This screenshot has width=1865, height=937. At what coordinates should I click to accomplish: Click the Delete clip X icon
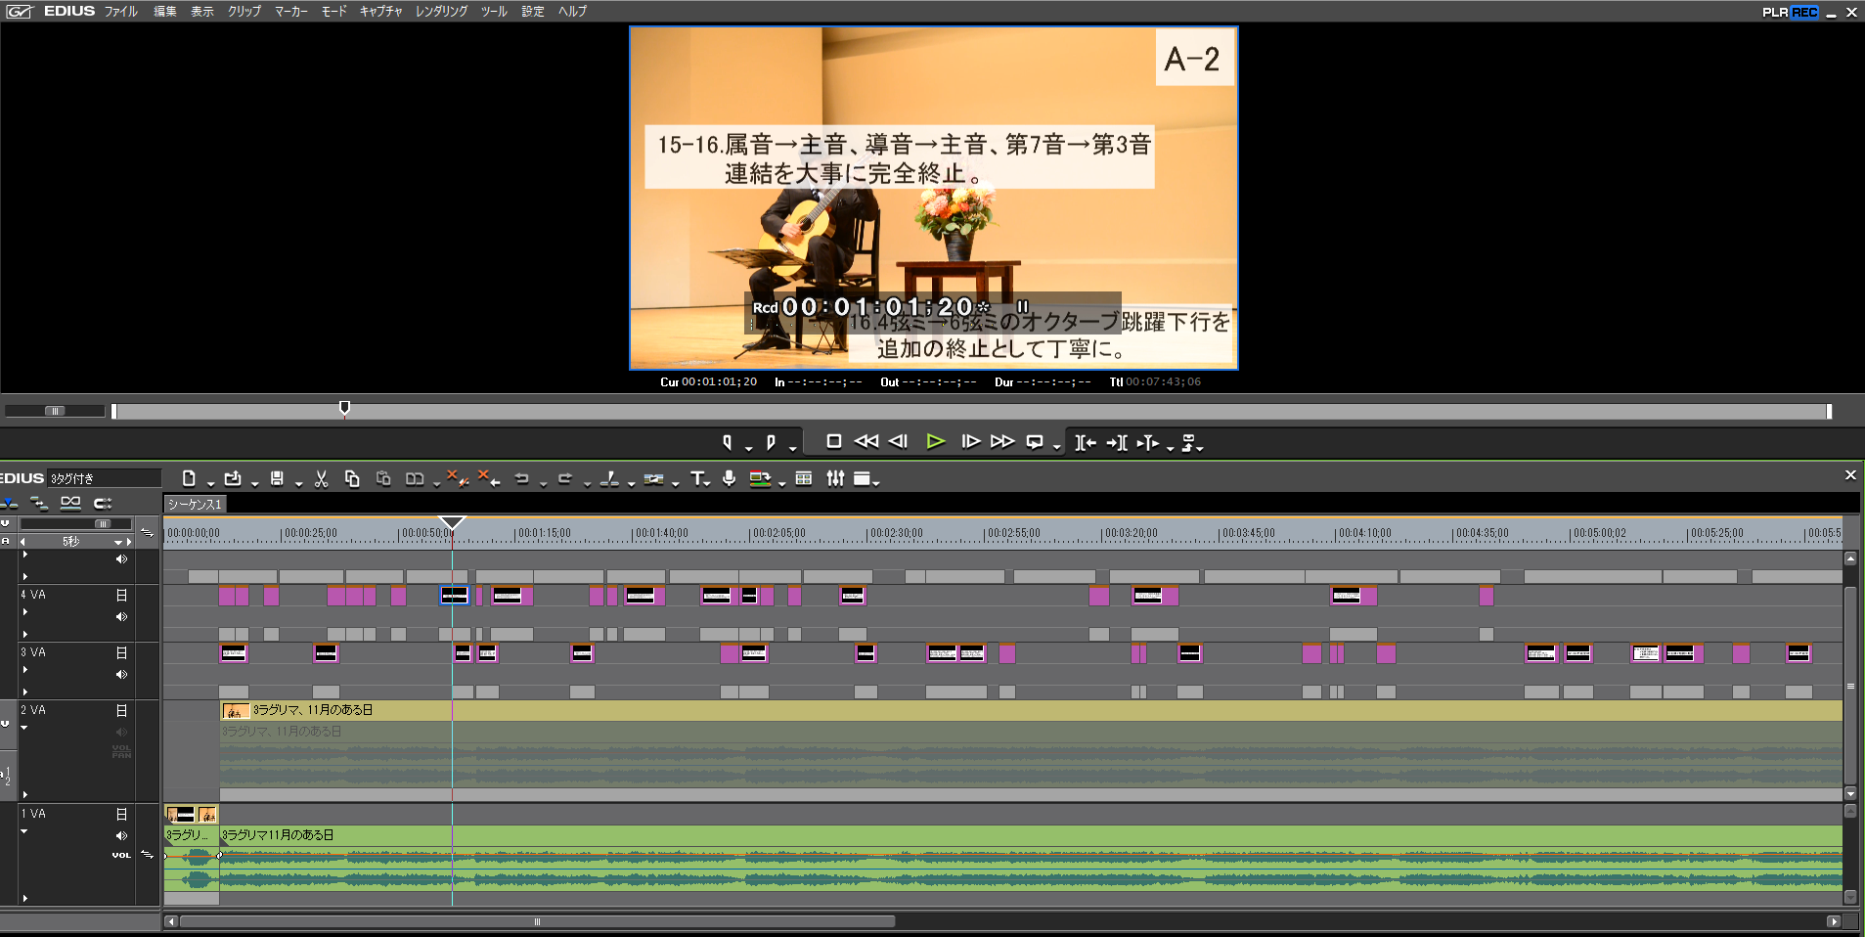[457, 478]
